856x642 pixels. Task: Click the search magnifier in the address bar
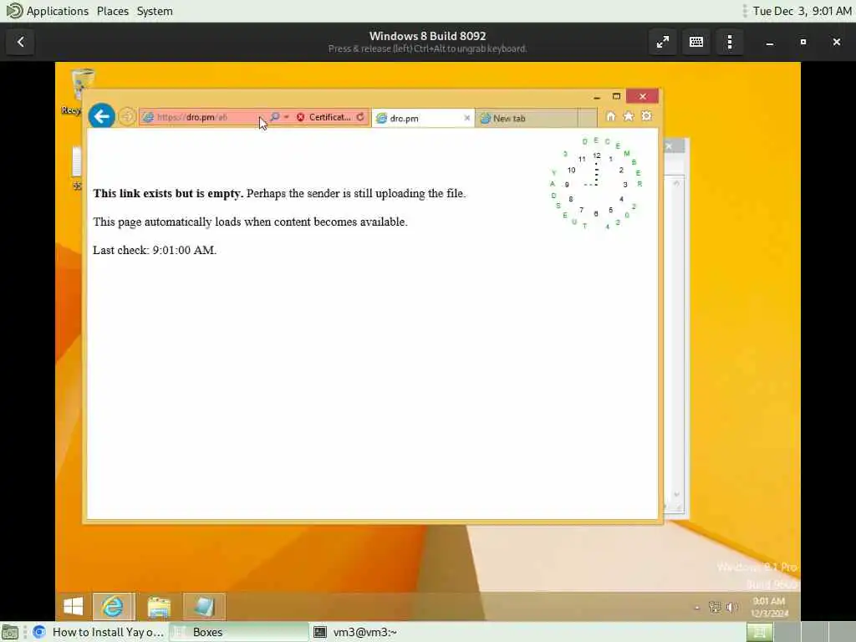coord(274,117)
